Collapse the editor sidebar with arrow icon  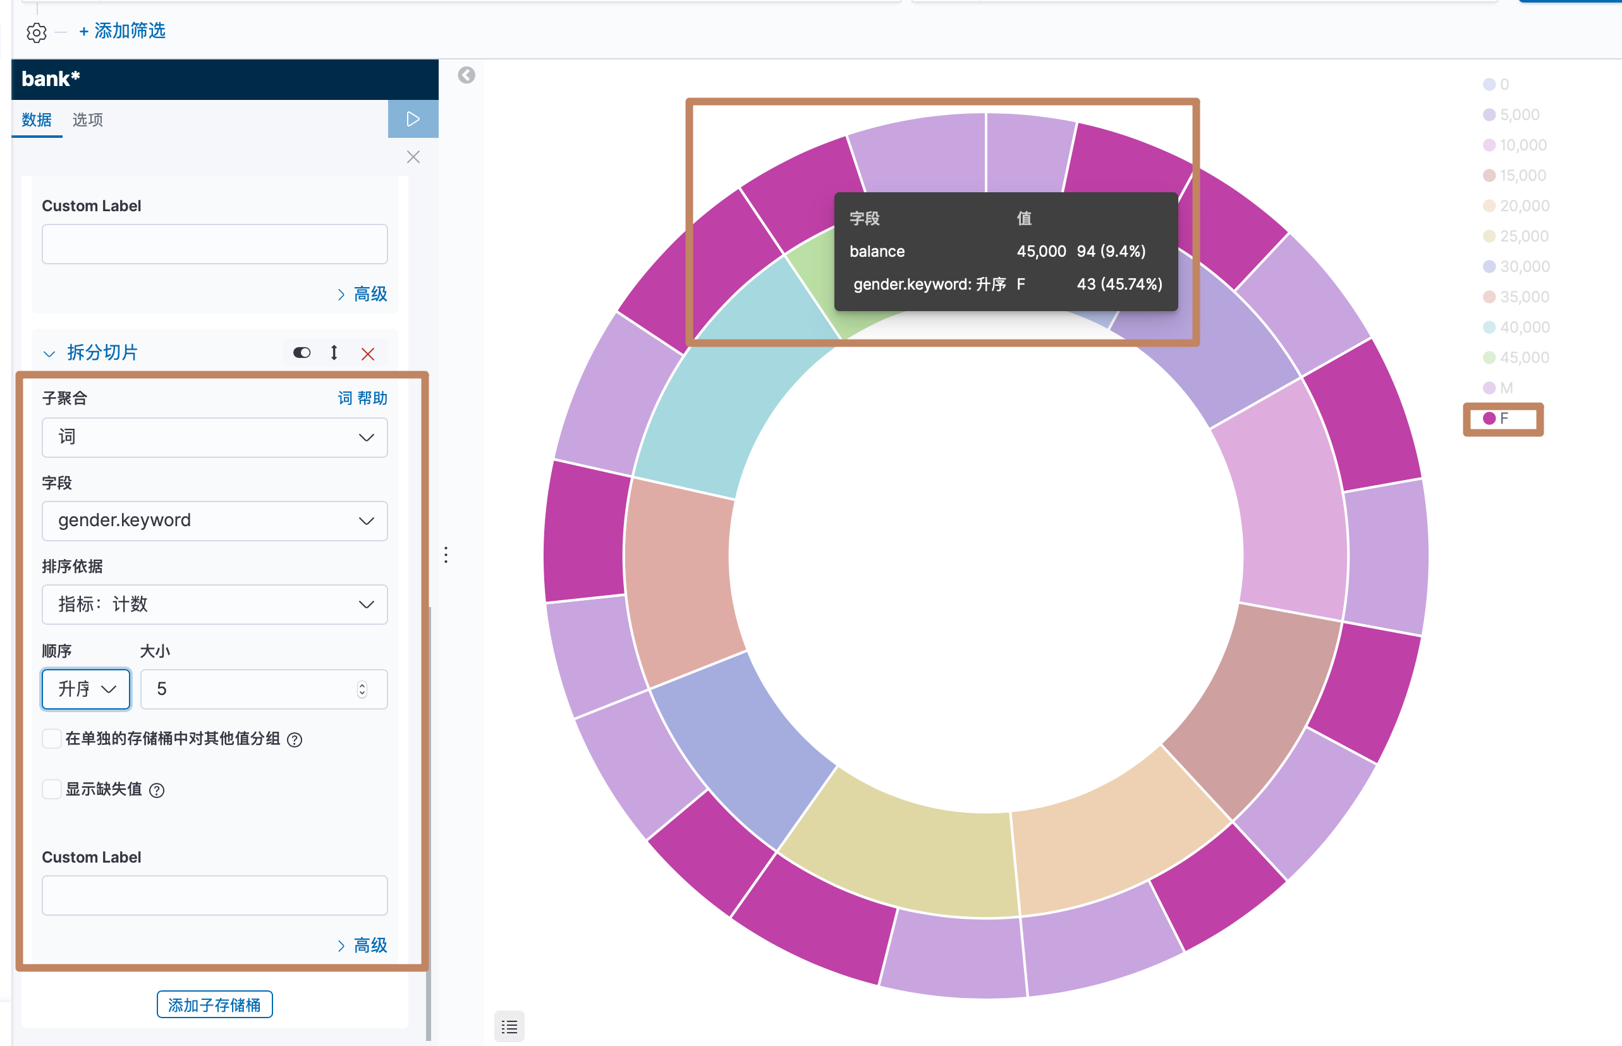[466, 75]
